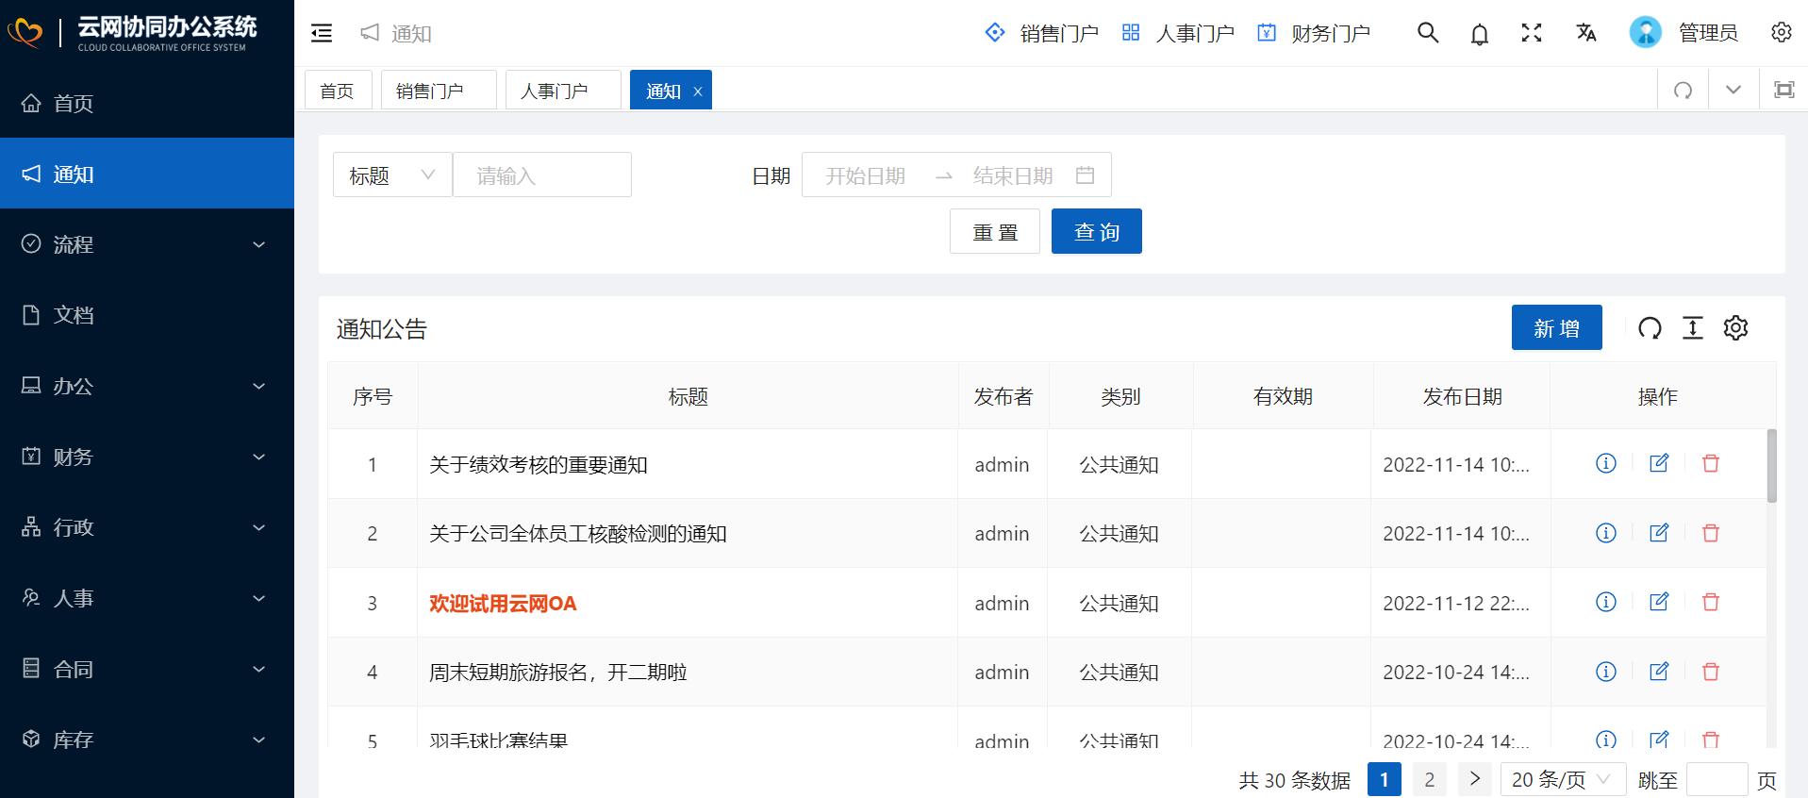
Task: Click the 查询 button
Action: (x=1097, y=231)
